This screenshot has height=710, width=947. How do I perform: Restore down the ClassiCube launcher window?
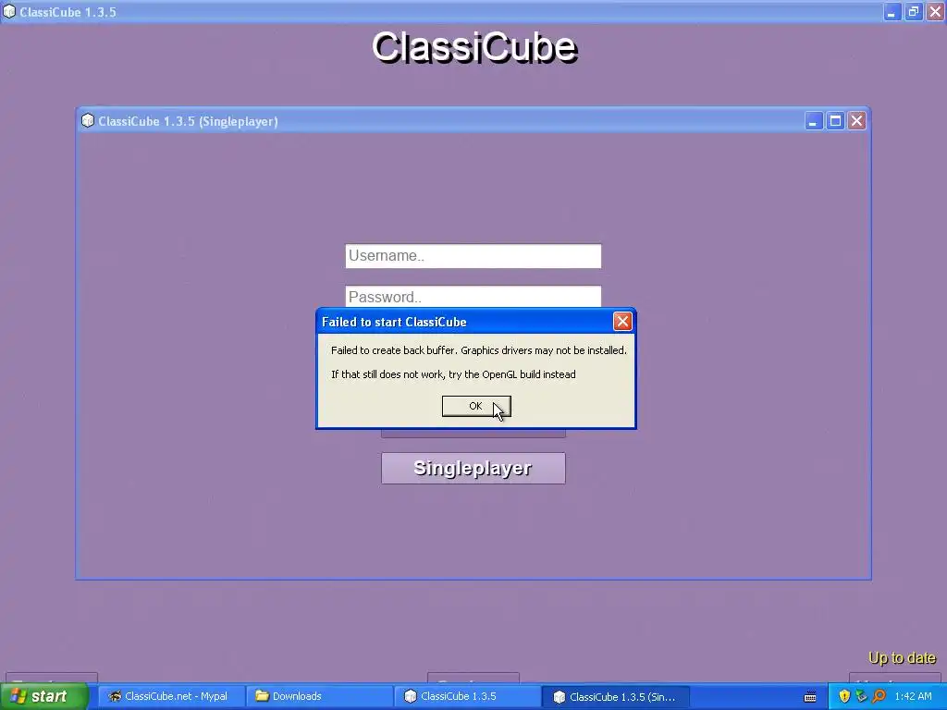tap(913, 12)
